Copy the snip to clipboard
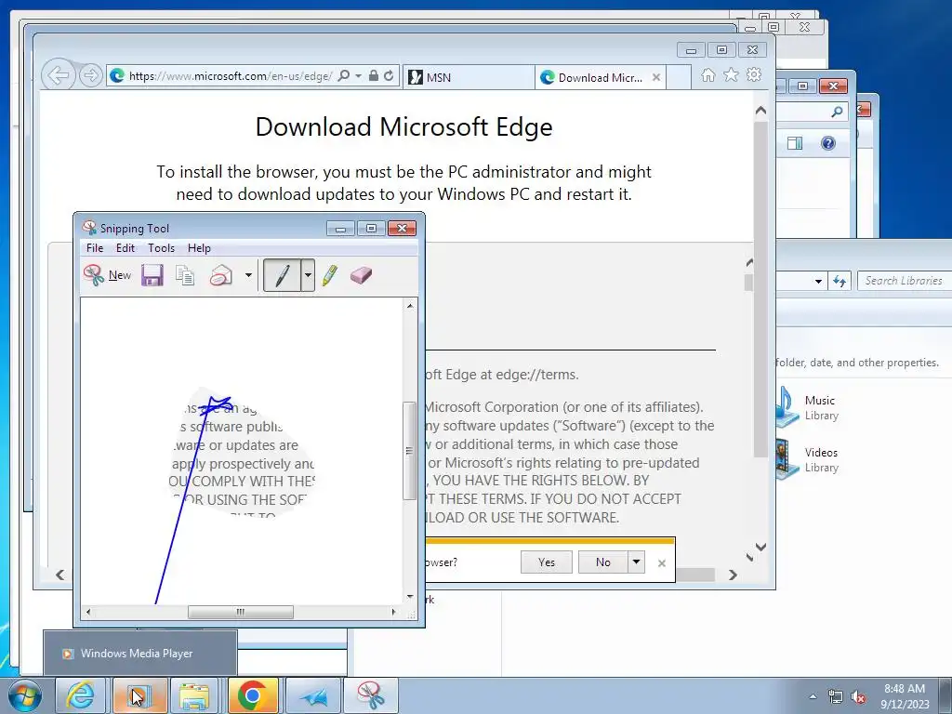 (x=185, y=275)
